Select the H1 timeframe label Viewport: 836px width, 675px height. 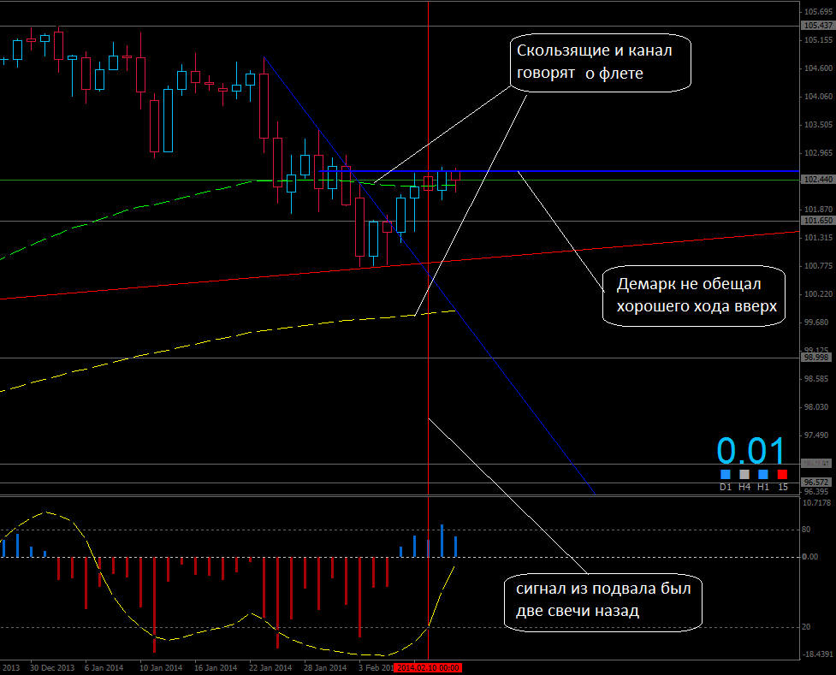coord(763,487)
